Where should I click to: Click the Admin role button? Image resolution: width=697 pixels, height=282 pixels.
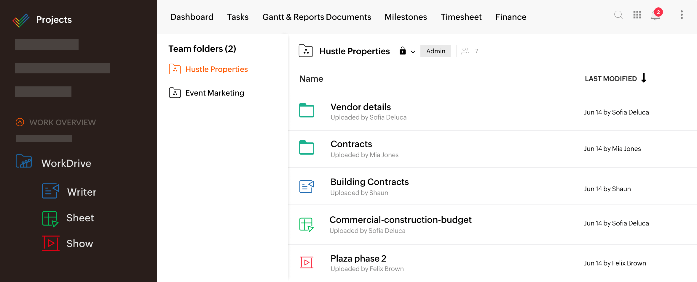click(x=436, y=51)
